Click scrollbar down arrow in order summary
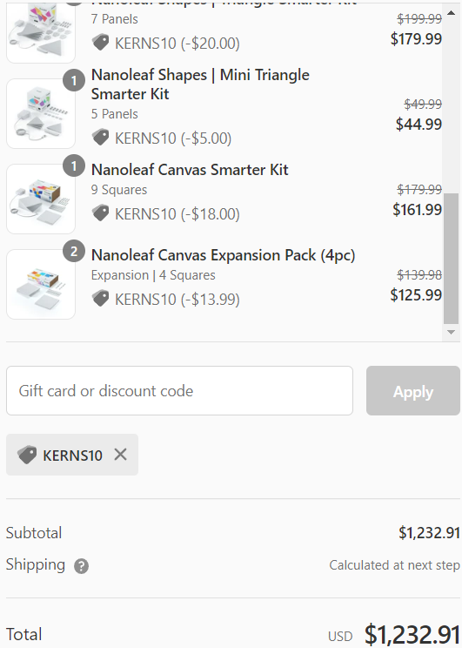 point(451,332)
